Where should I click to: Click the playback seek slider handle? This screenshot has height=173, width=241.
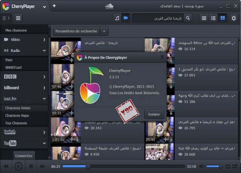88,166
